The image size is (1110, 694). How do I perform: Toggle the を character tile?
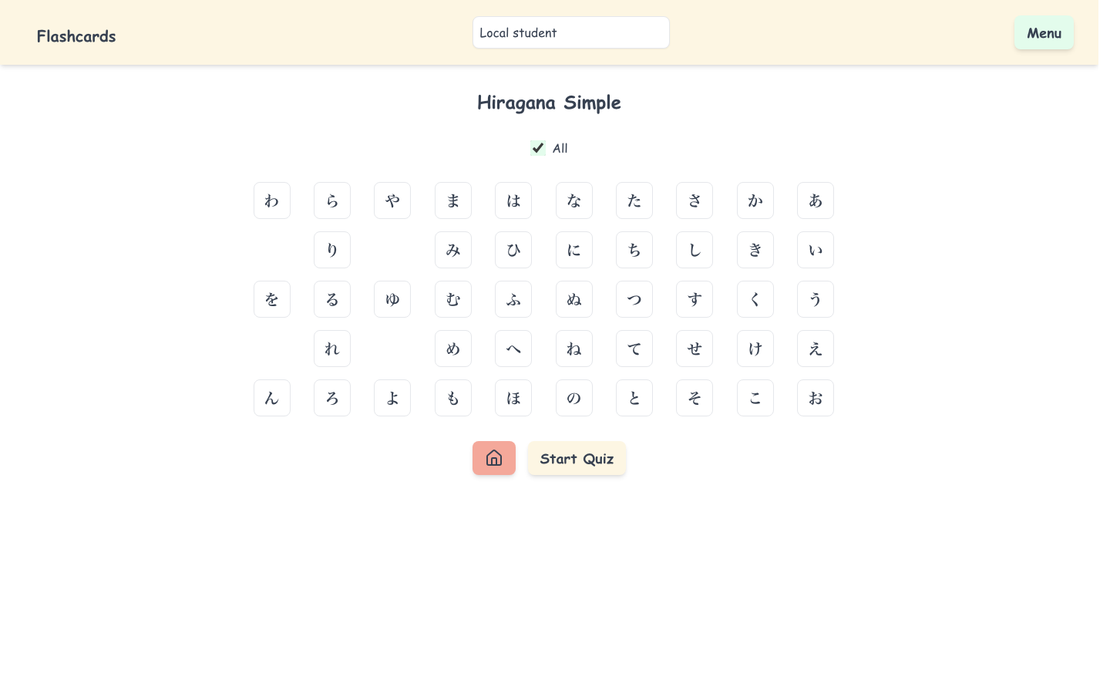click(272, 299)
